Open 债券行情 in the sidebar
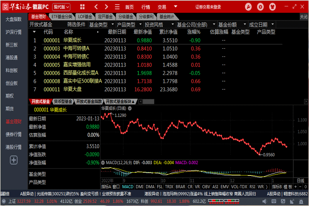Screen dimensions: 309x206 tap(14, 134)
